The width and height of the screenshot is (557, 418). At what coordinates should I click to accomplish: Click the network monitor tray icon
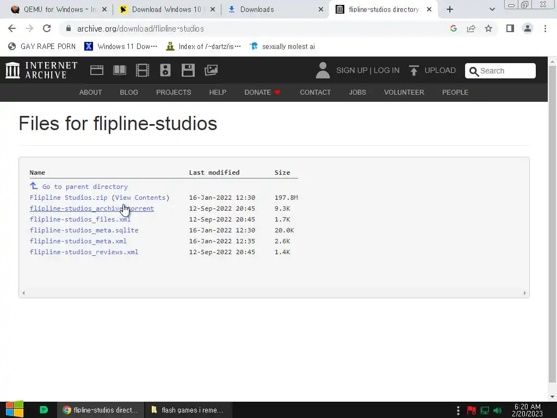[485, 410]
